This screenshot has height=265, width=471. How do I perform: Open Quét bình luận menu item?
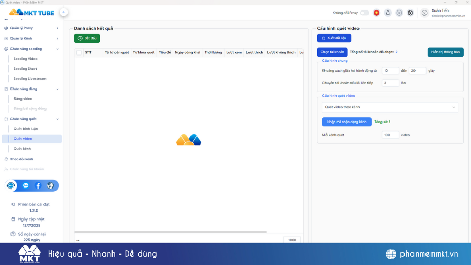click(x=26, y=129)
